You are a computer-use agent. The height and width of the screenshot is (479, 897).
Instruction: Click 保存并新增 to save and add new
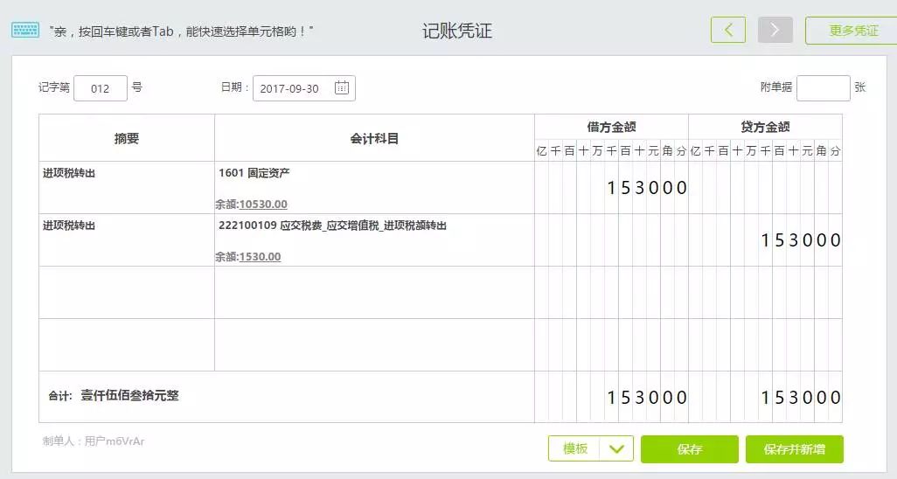click(794, 449)
